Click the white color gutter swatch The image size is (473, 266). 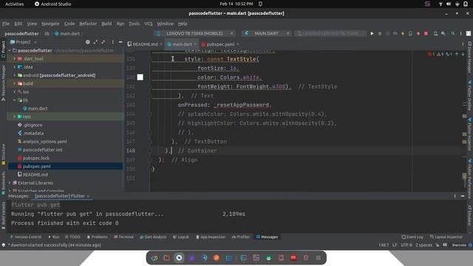pos(140,77)
